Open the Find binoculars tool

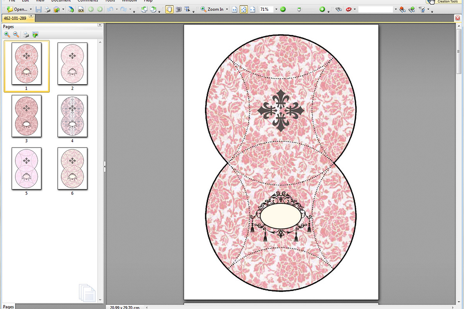click(x=338, y=9)
